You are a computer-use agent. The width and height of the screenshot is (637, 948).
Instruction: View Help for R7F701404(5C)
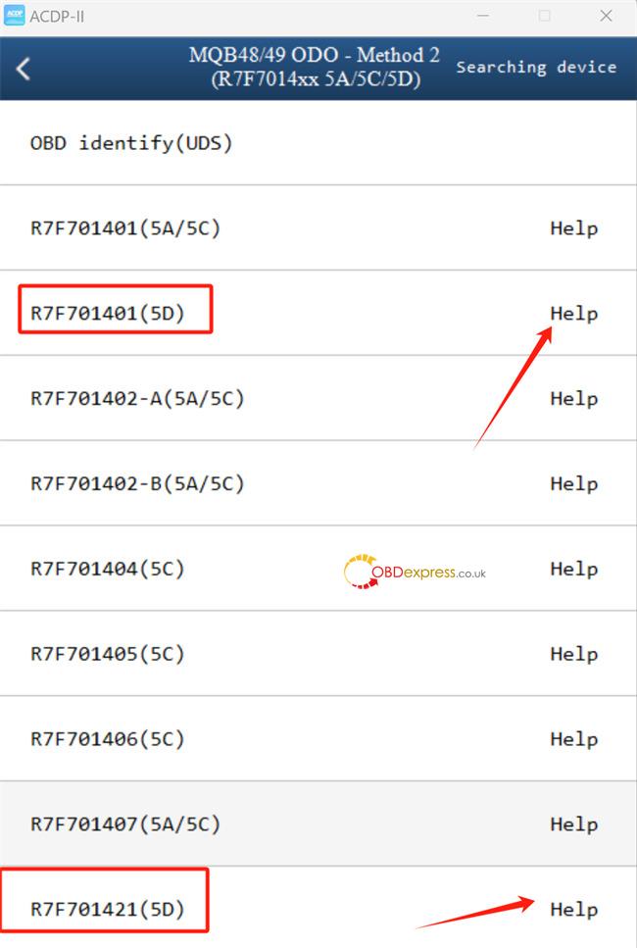(x=573, y=569)
